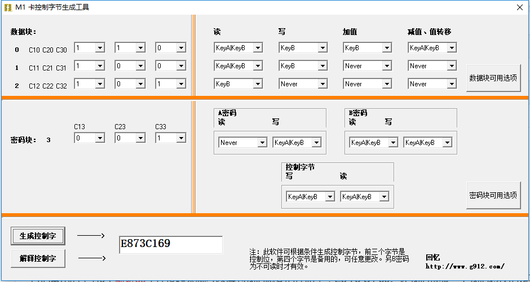Open the C31 dropdown for block 1
The width and height of the screenshot is (530, 282).
click(181, 65)
